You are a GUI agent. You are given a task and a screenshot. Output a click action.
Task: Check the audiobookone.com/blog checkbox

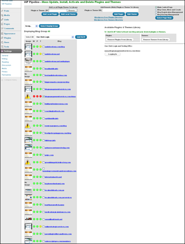44,47
